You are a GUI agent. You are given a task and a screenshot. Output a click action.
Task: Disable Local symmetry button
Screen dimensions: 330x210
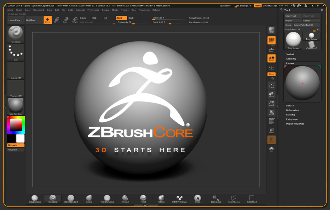click(272, 58)
